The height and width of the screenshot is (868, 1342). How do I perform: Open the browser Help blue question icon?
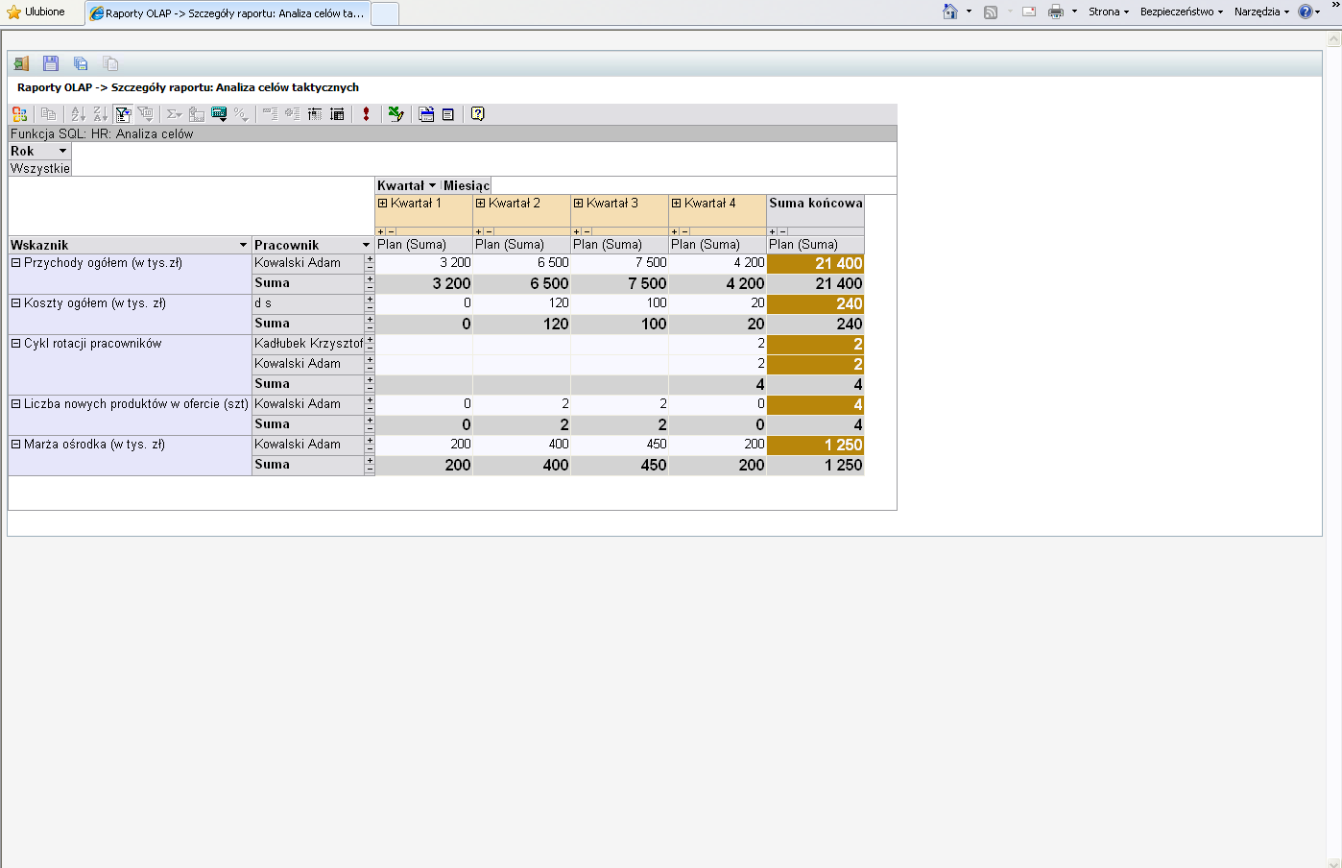click(1306, 12)
